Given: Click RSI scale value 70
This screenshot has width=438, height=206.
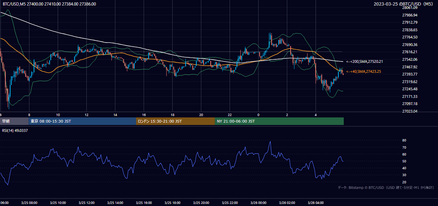Looking at the screenshot, I should pyautogui.click(x=404, y=147).
